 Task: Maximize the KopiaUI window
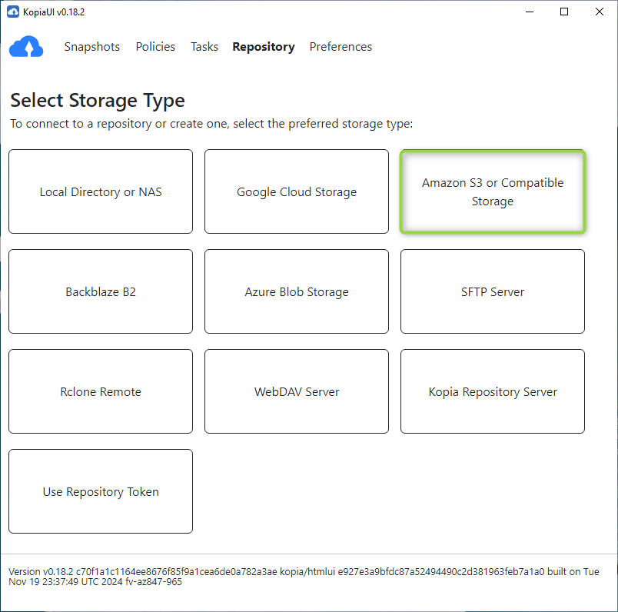point(564,12)
